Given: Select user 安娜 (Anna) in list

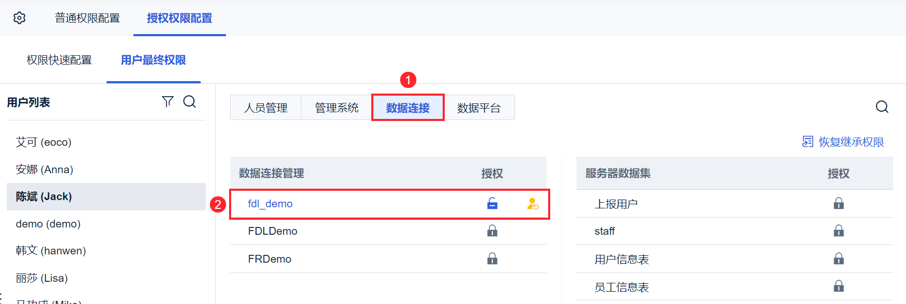Looking at the screenshot, I should (44, 170).
